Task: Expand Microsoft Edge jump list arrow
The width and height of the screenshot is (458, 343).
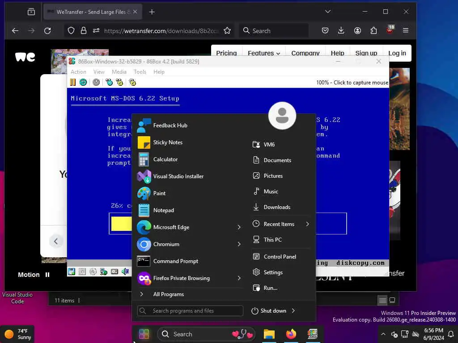Action: coord(239,227)
